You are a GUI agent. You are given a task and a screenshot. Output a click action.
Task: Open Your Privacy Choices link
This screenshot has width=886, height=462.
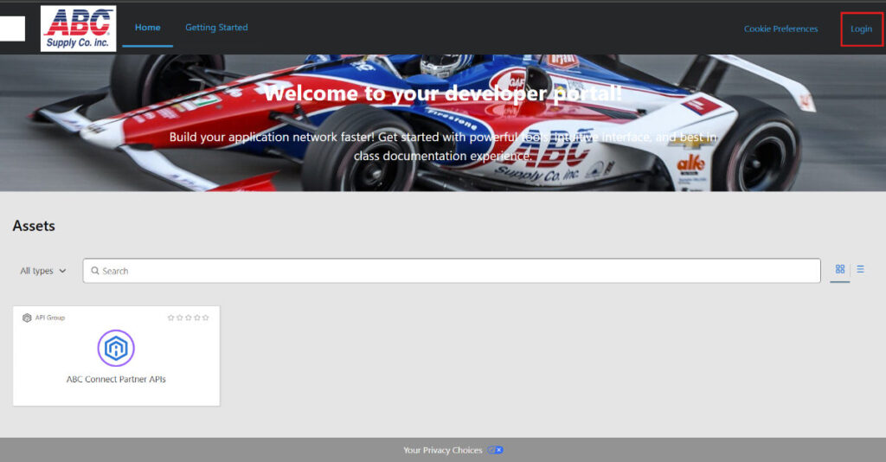442,450
